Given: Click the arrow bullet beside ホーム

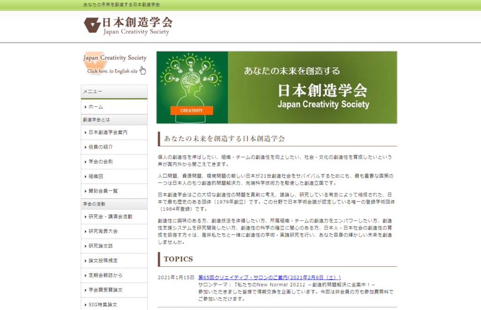Looking at the screenshot, I should point(85,107).
